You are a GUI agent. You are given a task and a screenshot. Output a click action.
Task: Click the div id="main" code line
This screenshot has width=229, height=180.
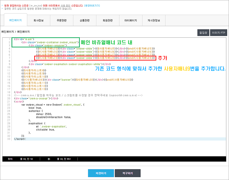[x=24, y=39]
